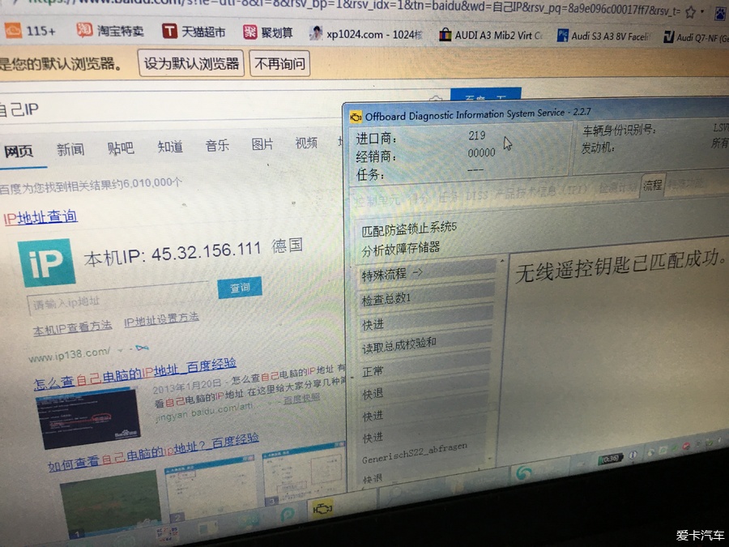Select 快退 row below 正常
The height and width of the screenshot is (547, 729).
[x=422, y=391]
